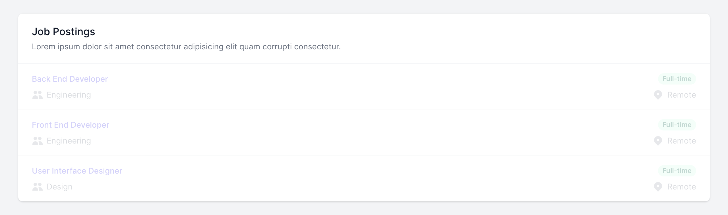The height and width of the screenshot is (215, 728).
Task: Click the Full-time badge for Back End Developer
Action: [x=677, y=79]
